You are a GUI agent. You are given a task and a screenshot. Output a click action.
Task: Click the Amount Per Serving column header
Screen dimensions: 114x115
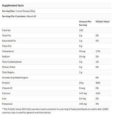coord(85,23)
